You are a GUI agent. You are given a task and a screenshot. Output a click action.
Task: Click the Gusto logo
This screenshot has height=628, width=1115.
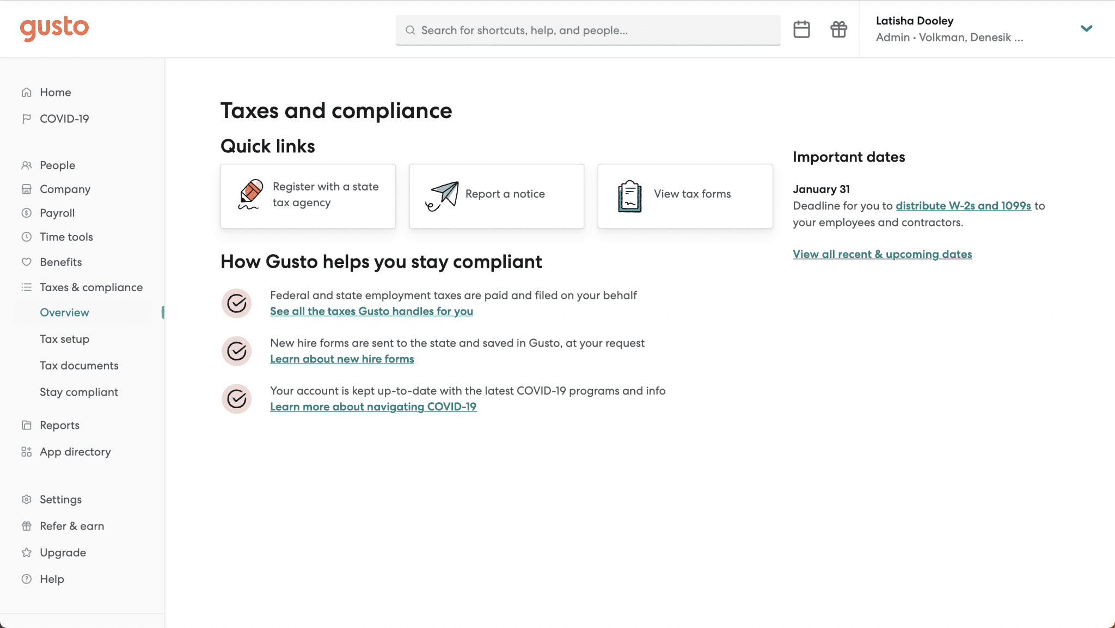(x=54, y=28)
